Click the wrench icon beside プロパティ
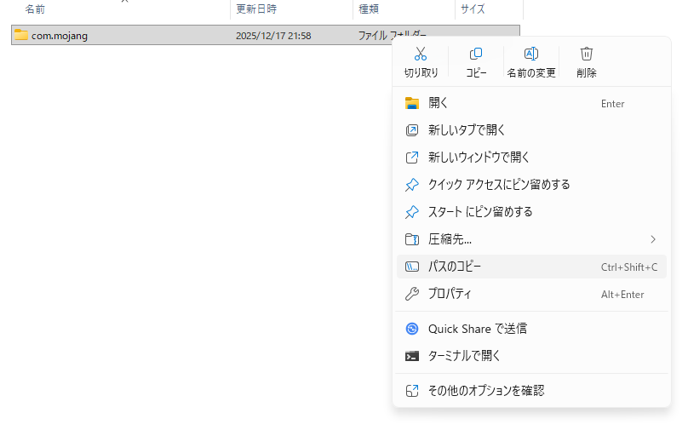 (x=412, y=294)
